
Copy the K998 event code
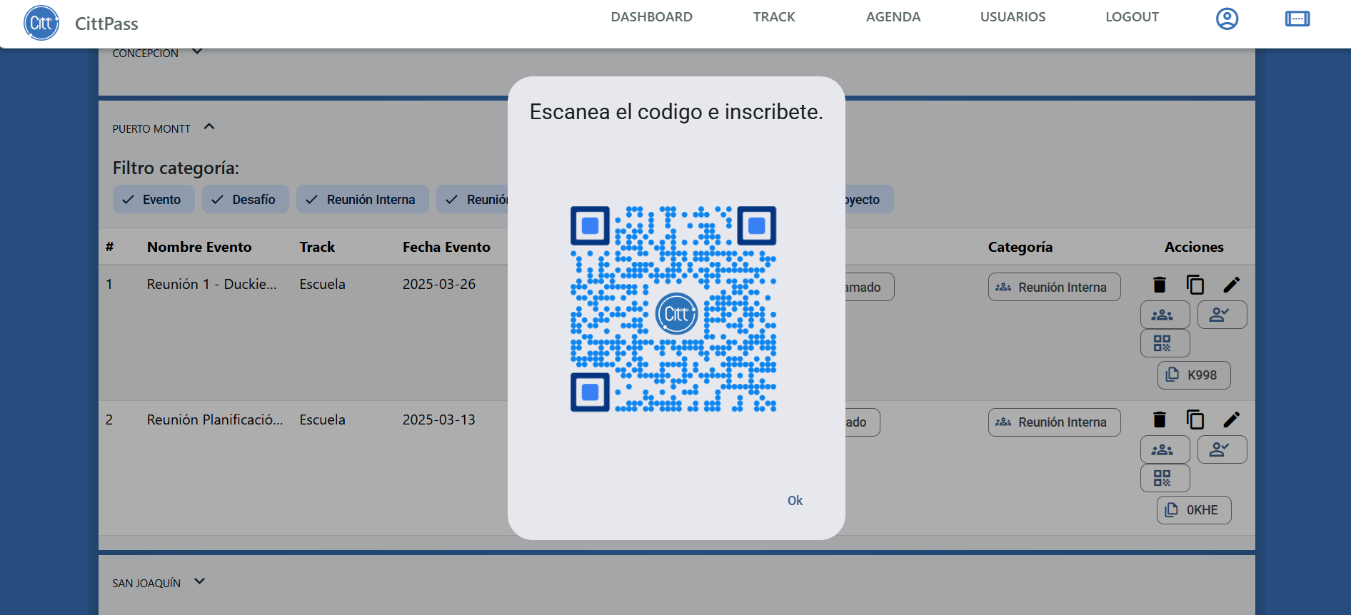(1194, 375)
